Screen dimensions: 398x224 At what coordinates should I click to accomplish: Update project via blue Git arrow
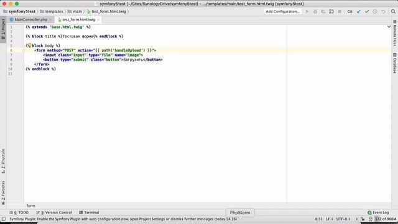click(x=359, y=11)
